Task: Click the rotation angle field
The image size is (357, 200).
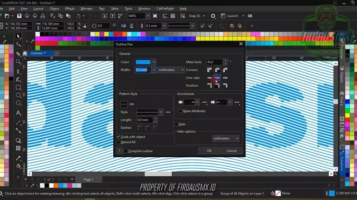Action: [103, 26]
